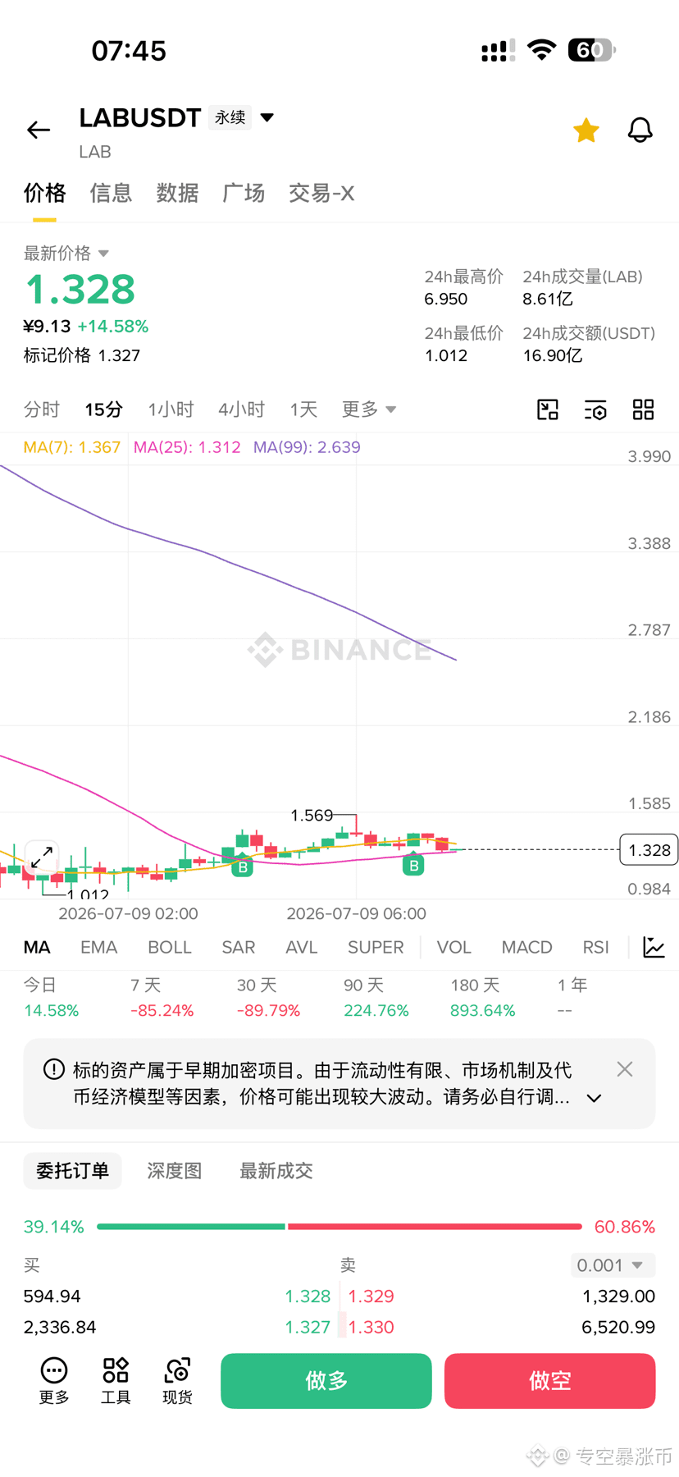This screenshot has height=1477, width=679.
Task: Tap the MA(7): 1.367 label
Action: pos(72,447)
